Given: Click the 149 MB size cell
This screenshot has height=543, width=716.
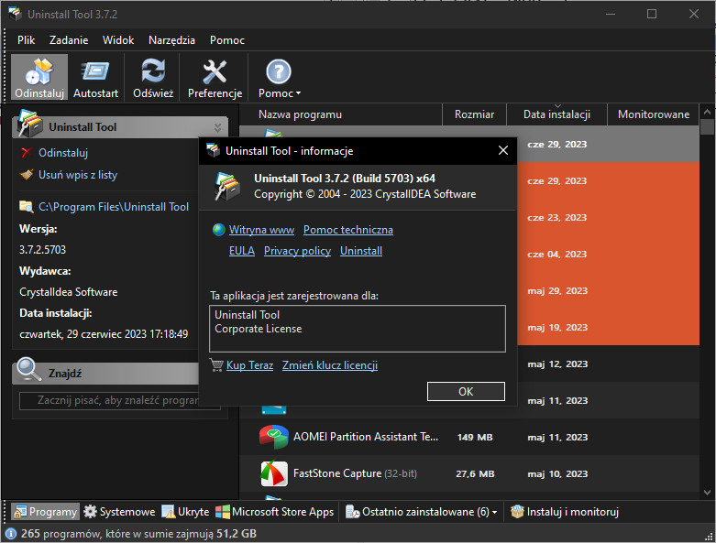Looking at the screenshot, I should coord(475,437).
